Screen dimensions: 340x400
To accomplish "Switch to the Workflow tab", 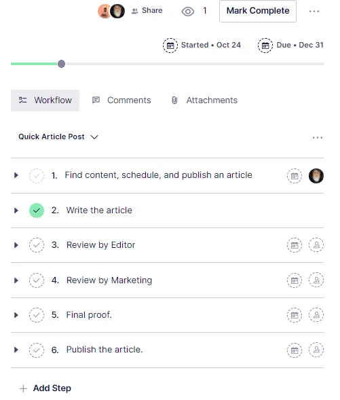I will coord(45,101).
